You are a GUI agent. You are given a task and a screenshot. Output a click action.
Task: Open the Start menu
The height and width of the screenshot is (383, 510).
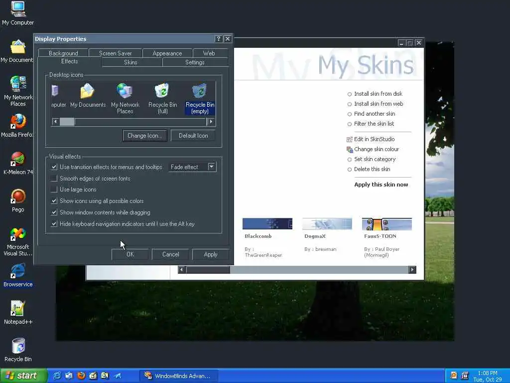[23, 376]
